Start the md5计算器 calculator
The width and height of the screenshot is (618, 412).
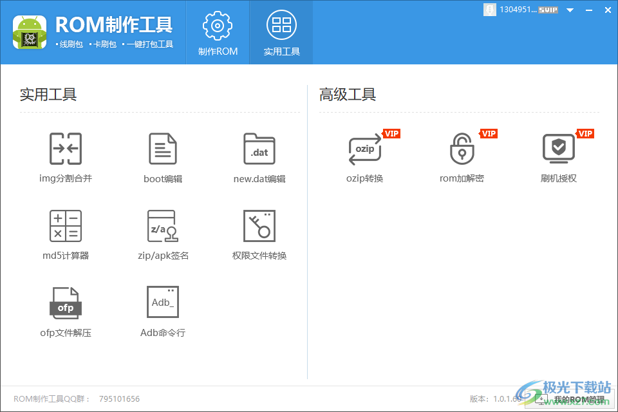pyautogui.click(x=65, y=233)
